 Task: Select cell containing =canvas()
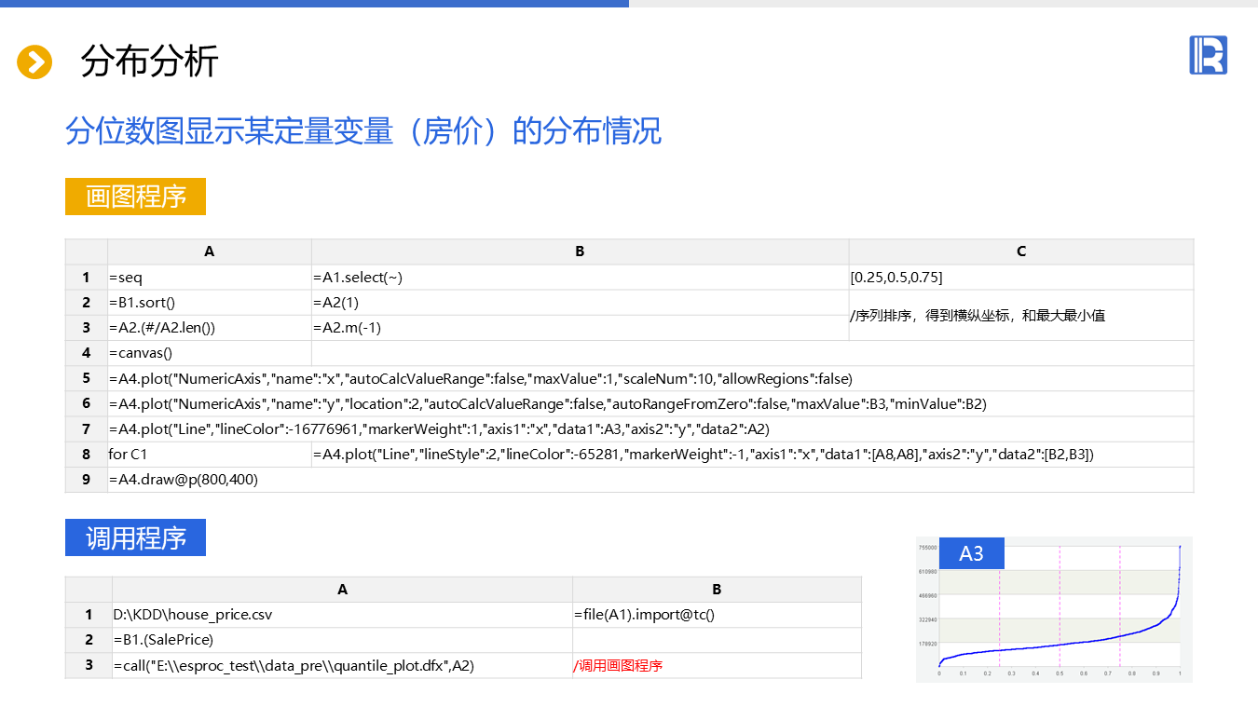209,353
